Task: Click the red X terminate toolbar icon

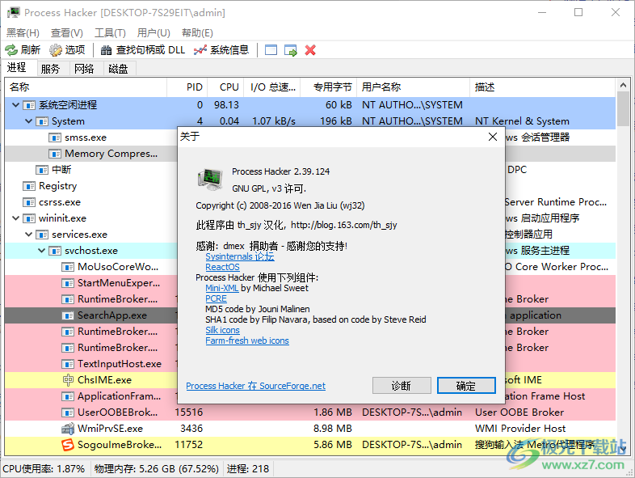Action: (310, 50)
